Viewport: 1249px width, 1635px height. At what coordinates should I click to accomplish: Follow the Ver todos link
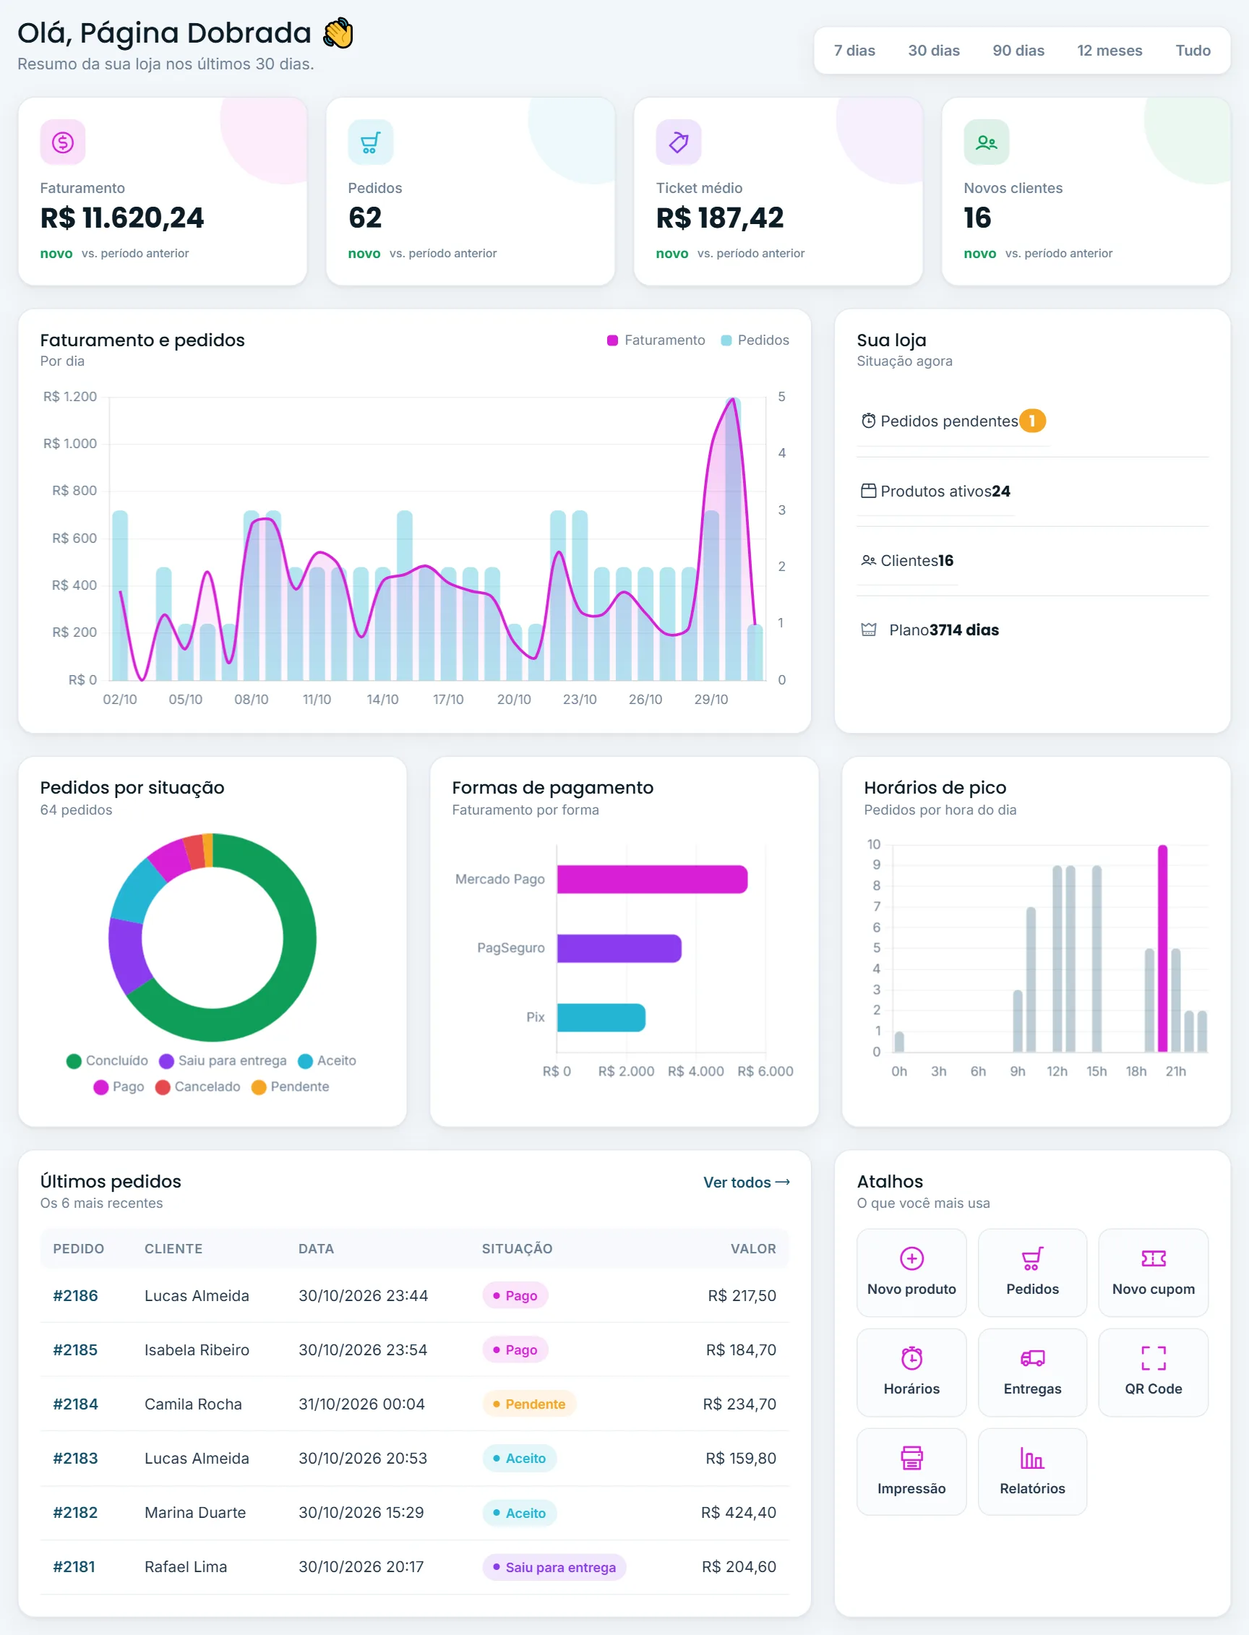tap(747, 1183)
